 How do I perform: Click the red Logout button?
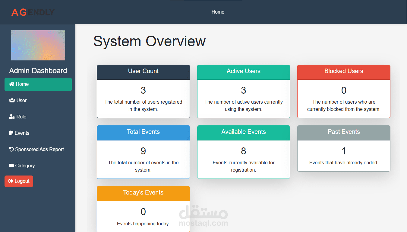(19, 181)
